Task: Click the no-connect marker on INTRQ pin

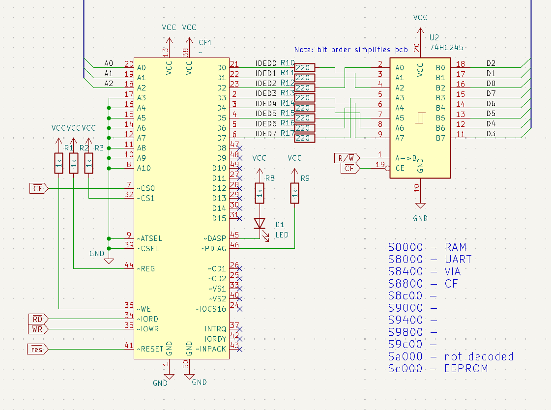Action: pyautogui.click(x=239, y=329)
